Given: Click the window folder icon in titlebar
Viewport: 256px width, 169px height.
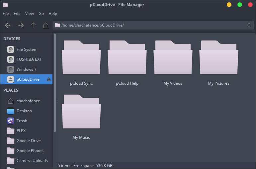Looking at the screenshot, I should point(5,5).
